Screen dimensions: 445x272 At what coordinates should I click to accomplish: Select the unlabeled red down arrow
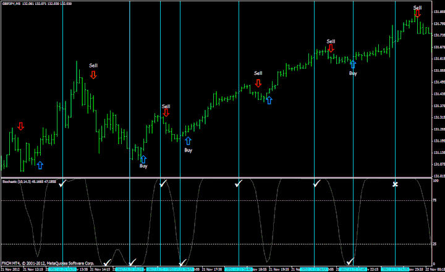point(20,126)
